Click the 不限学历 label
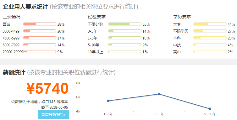Image resolution: width=237 pixels, height=120 pixels. (x=181, y=31)
